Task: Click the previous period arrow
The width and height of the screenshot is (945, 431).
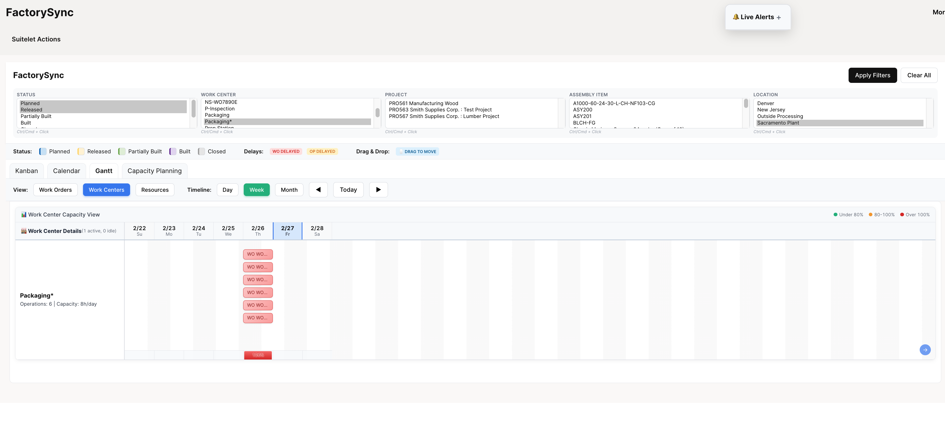Action: pyautogui.click(x=318, y=190)
